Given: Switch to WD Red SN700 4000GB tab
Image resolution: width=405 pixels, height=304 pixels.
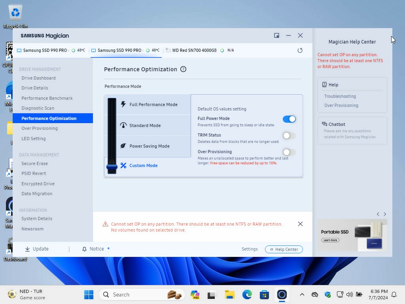Looking at the screenshot, I should point(194,50).
